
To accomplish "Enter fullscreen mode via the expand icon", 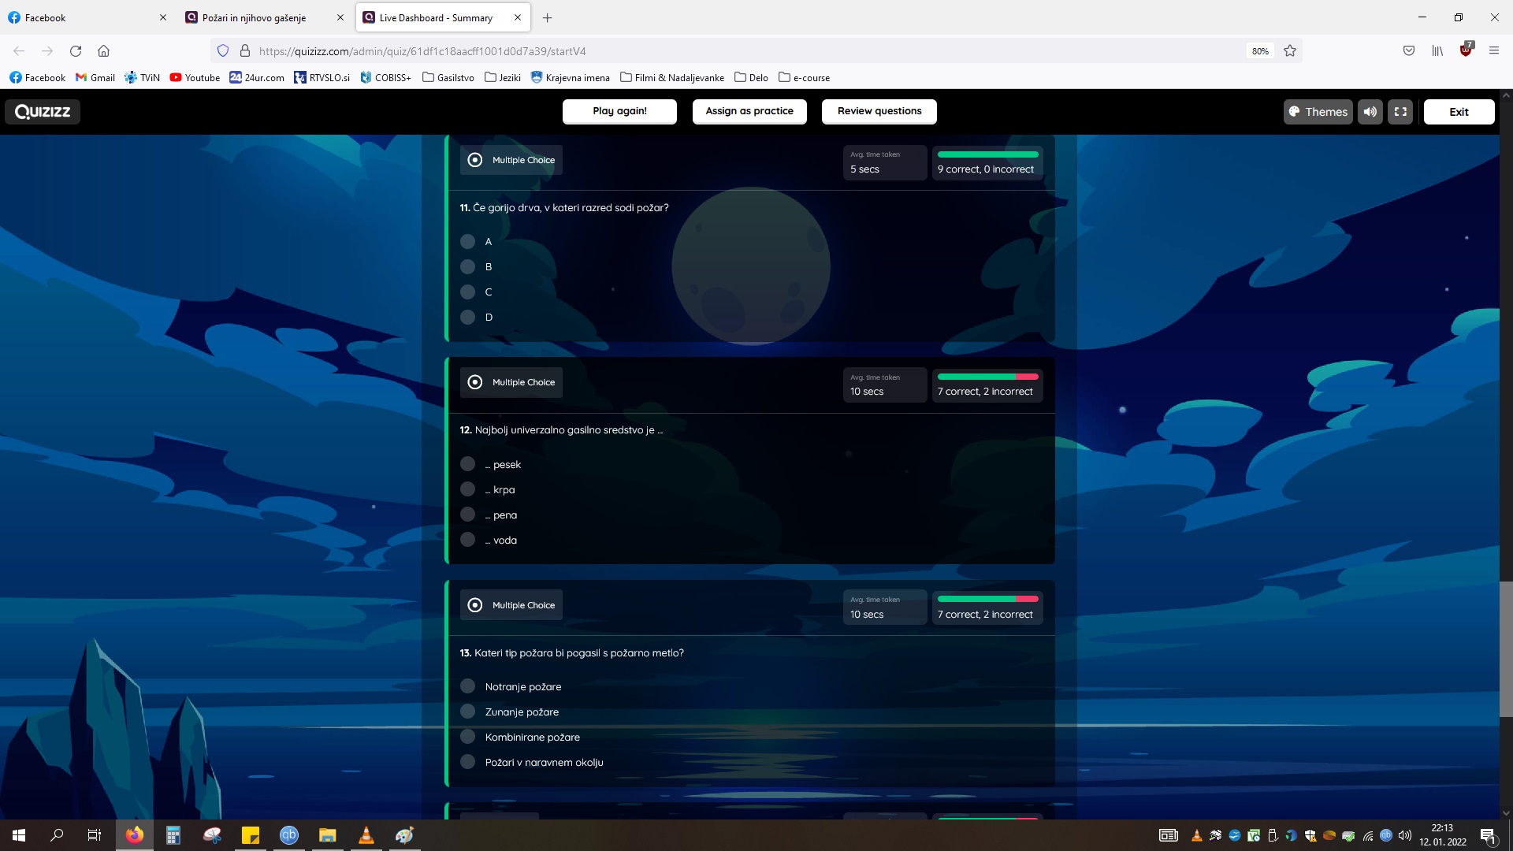I will 1400,112.
